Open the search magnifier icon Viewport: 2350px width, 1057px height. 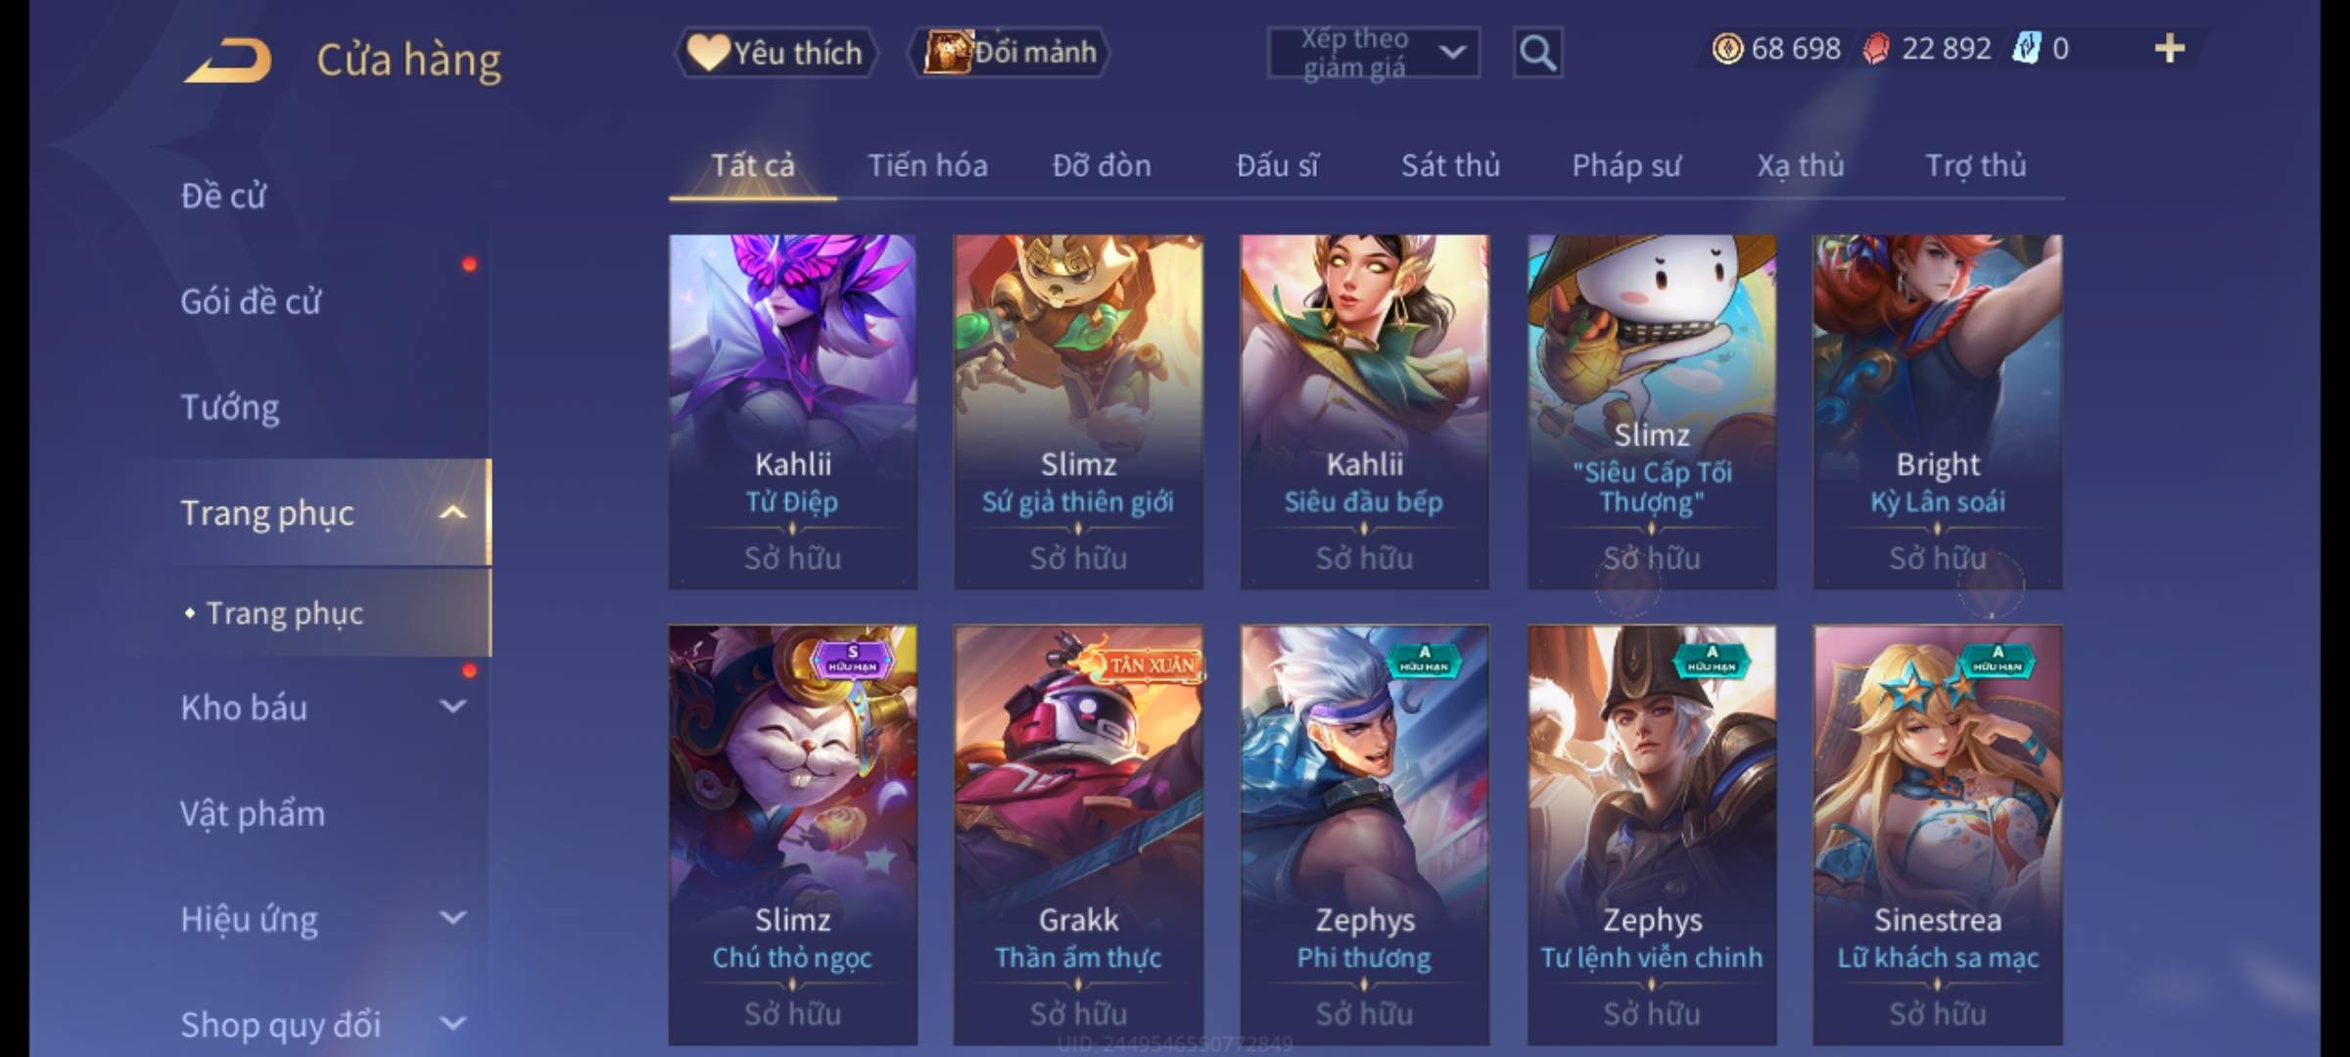[1537, 53]
